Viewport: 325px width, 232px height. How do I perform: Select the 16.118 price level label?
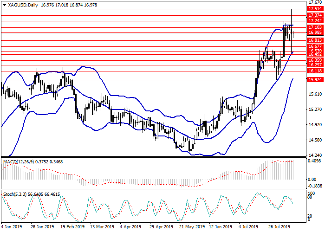point(315,70)
